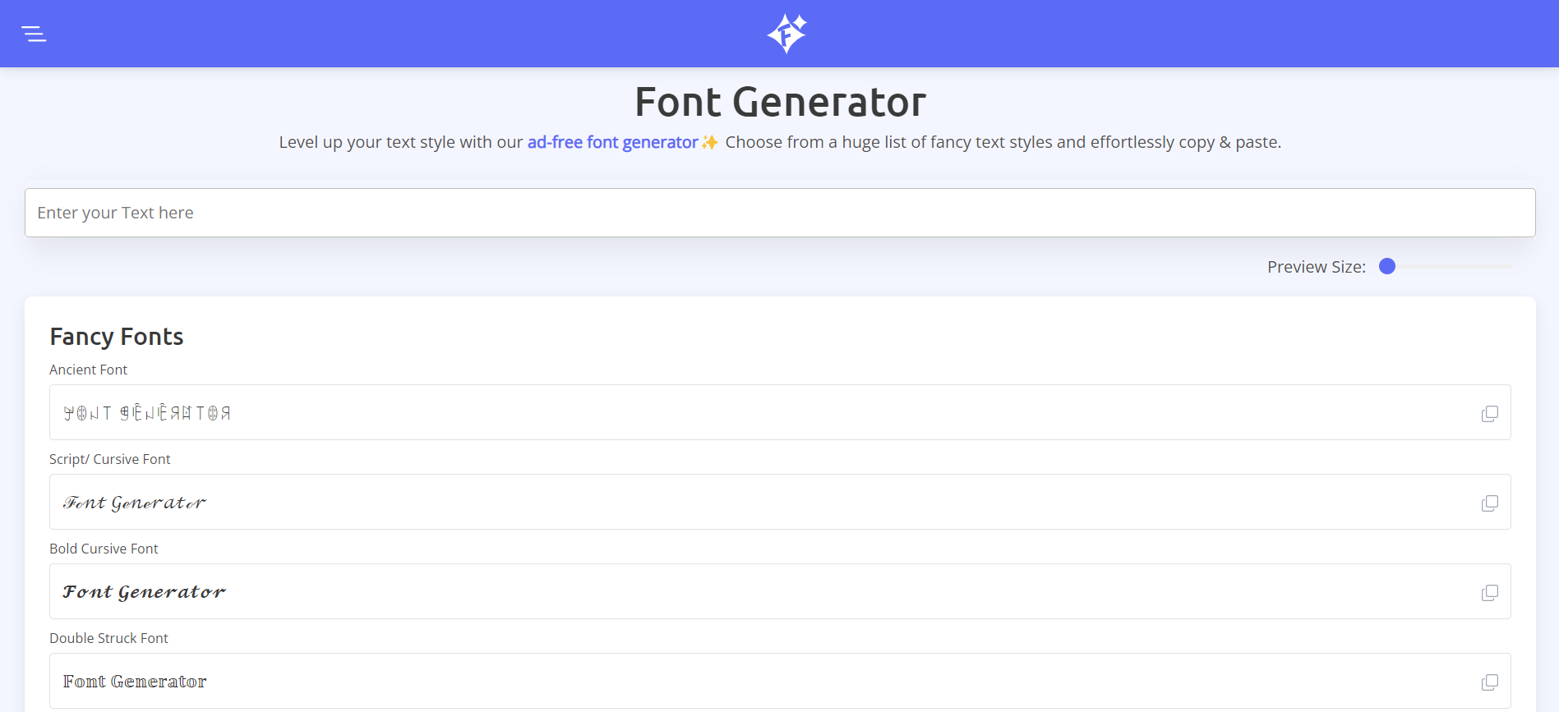The image size is (1559, 712).
Task: Click the Script/ Cursive Font label
Action: point(110,459)
